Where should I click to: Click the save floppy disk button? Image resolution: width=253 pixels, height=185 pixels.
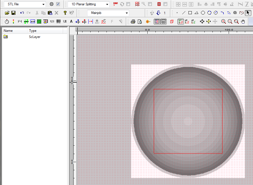[x=13, y=13]
